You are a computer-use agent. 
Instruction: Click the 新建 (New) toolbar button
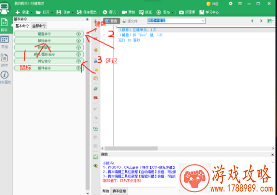(x=22, y=12)
